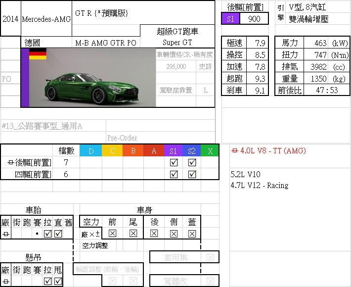Click the 空力調整 aero tuning cell
The height and width of the screenshot is (287, 351).
pos(95,245)
